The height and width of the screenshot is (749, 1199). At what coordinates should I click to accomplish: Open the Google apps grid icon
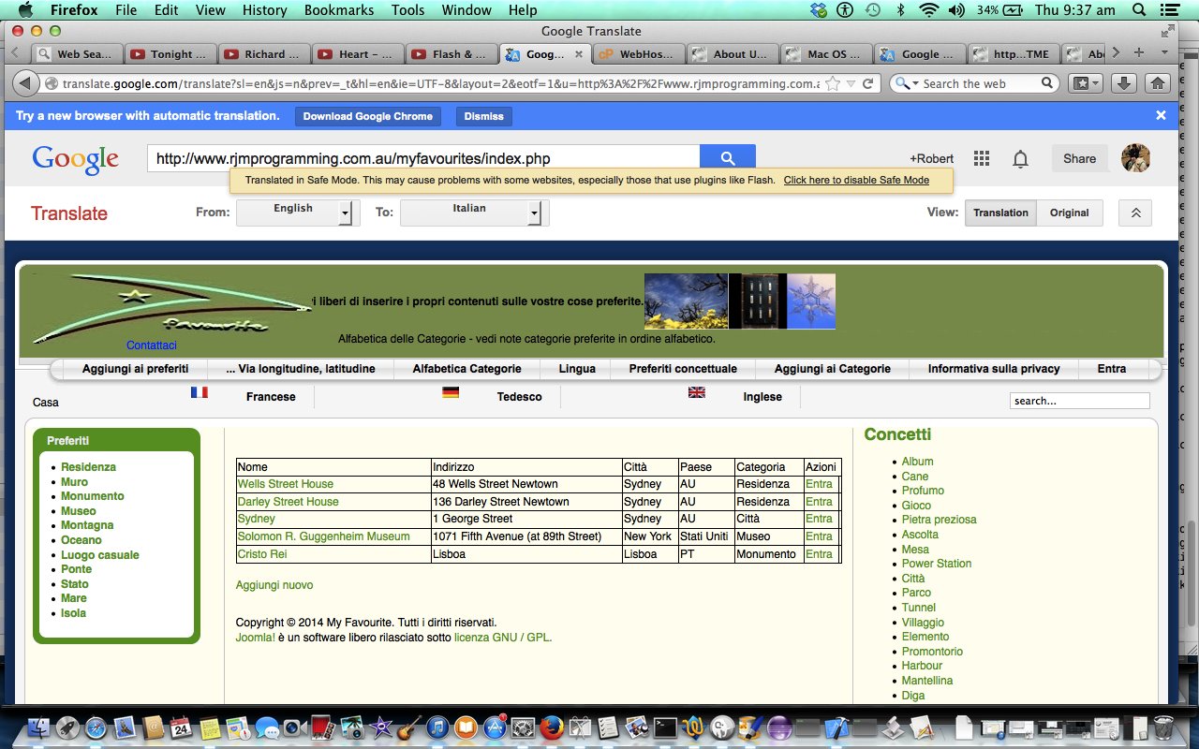[x=981, y=159]
